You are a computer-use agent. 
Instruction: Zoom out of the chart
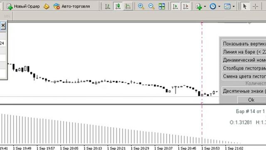pos(151,7)
